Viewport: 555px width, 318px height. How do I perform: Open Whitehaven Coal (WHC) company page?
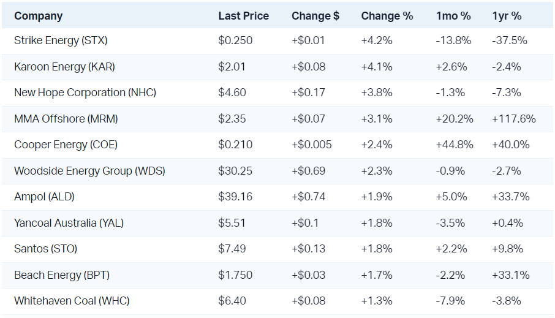72,301
